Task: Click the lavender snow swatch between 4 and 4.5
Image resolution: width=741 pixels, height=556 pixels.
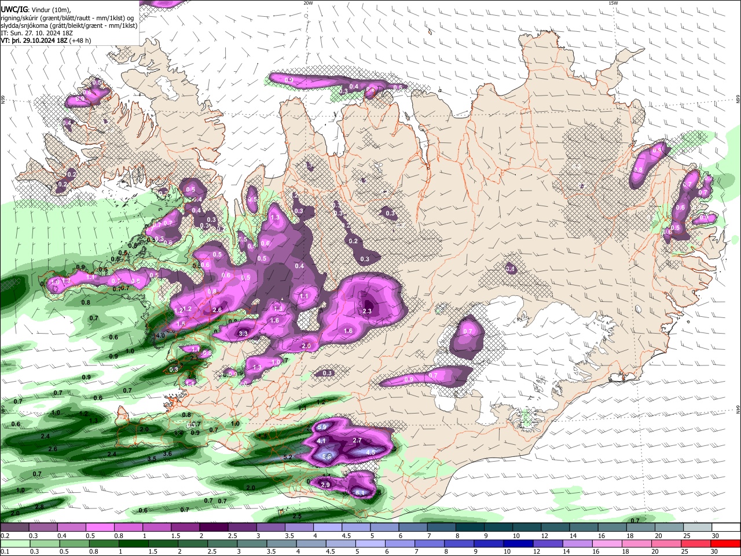Action: pos(327,528)
